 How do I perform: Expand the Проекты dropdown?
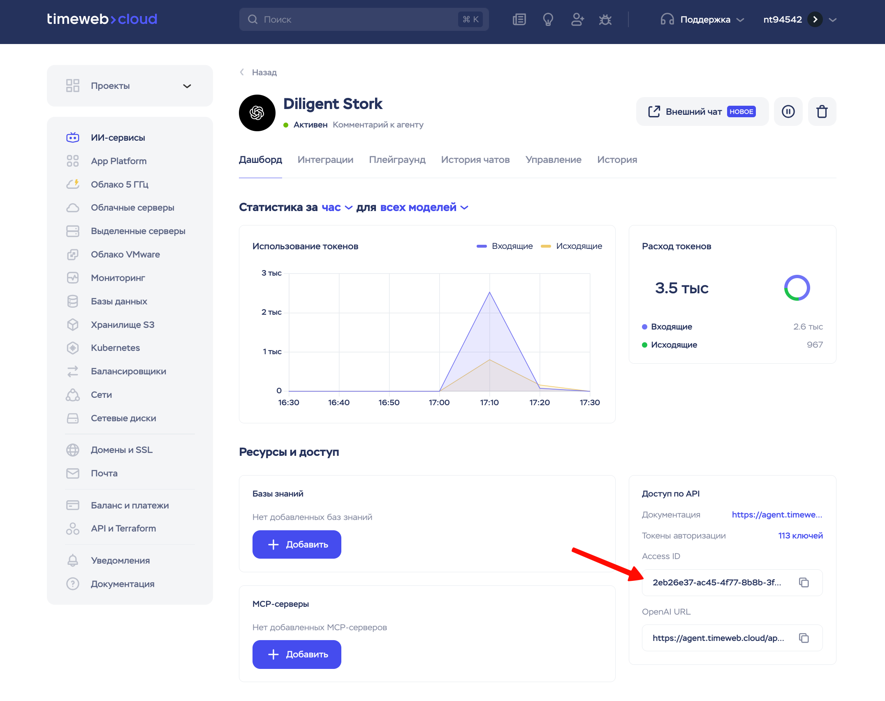click(x=130, y=86)
